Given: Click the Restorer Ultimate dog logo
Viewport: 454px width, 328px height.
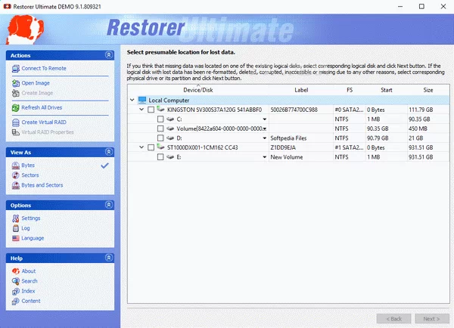Looking at the screenshot, I should click(x=26, y=29).
